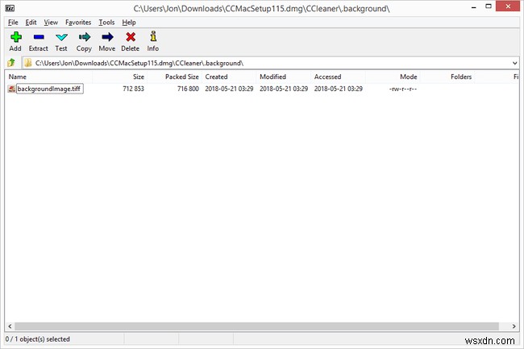This screenshot has height=349, width=524.
Task: Click the horizontal scrollbar right arrow
Action: click(x=514, y=326)
